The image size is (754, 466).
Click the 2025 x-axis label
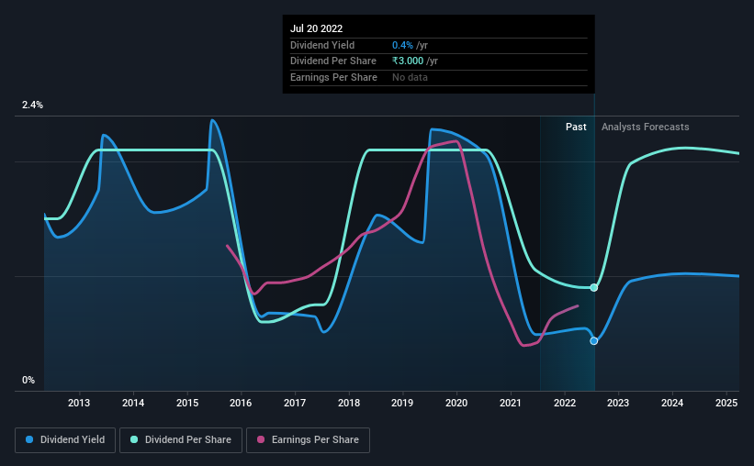pos(726,403)
